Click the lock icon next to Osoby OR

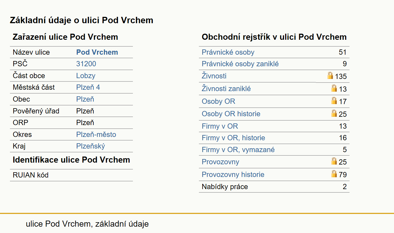334,100
